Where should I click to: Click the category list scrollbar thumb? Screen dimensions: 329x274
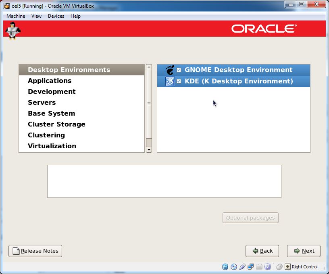149,104
